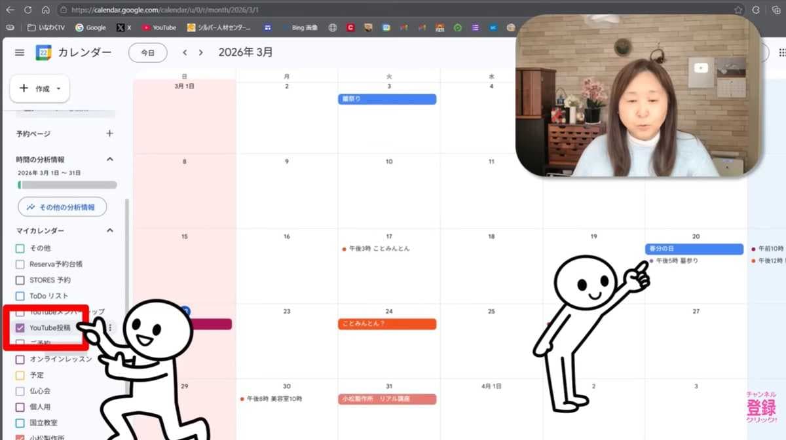The height and width of the screenshot is (440, 786).
Task: Open the いなわくTV bookmark folder
Action: [x=46, y=27]
